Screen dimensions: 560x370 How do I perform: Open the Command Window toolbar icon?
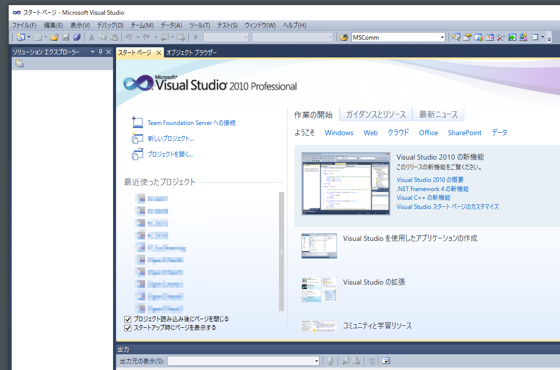click(535, 38)
